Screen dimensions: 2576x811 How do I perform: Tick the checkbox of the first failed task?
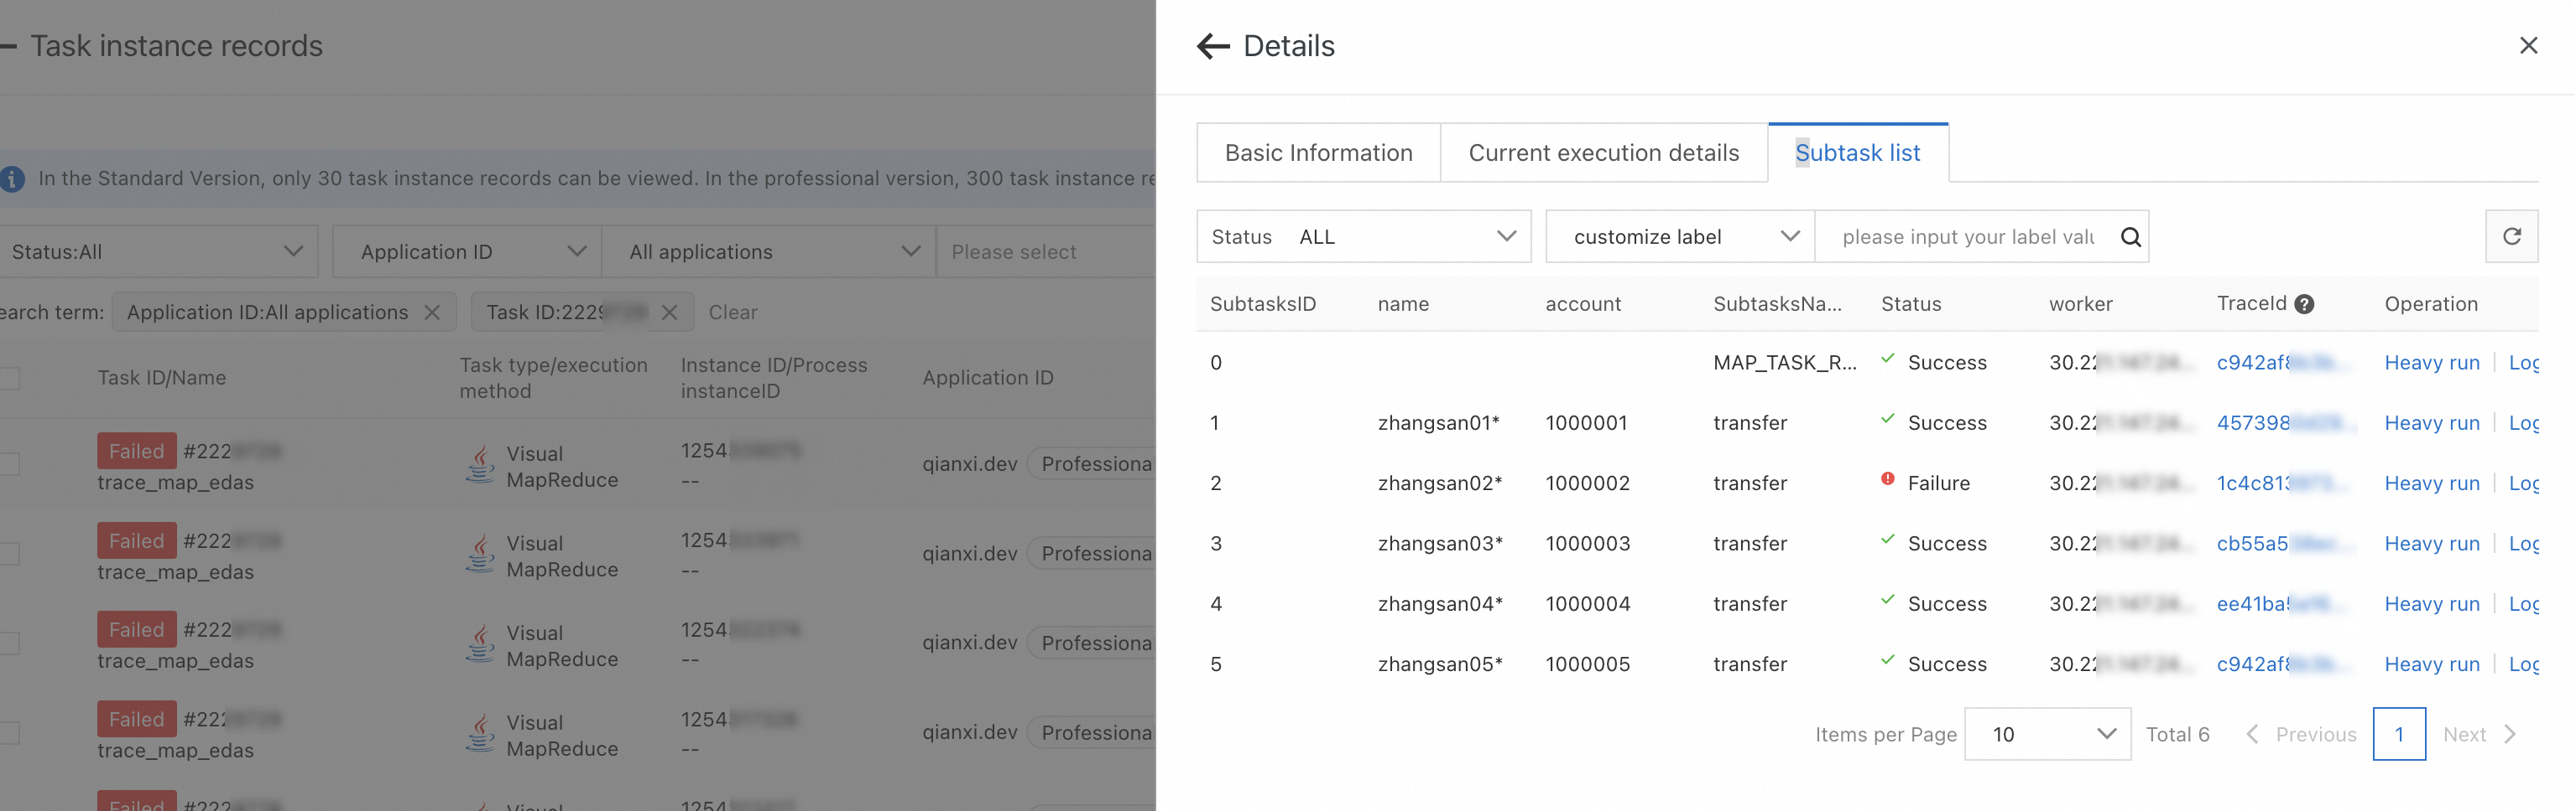pyautogui.click(x=9, y=464)
